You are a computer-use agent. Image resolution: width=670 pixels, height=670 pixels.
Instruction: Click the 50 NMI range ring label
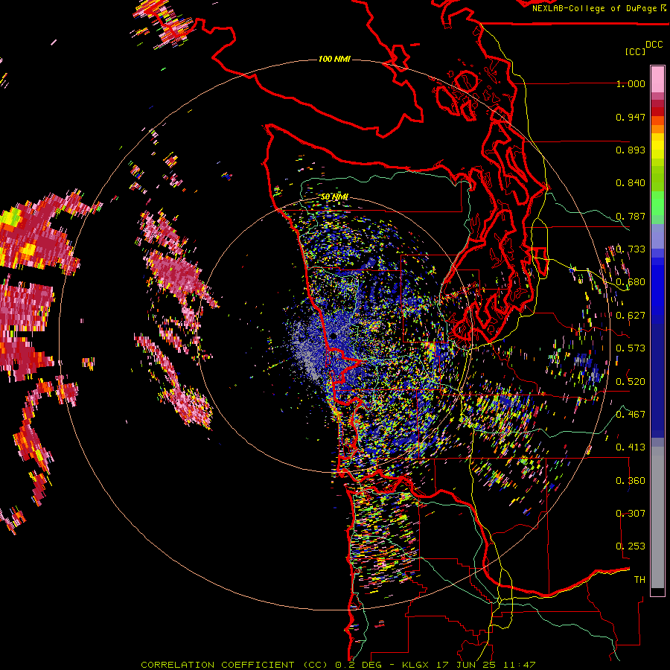click(334, 197)
